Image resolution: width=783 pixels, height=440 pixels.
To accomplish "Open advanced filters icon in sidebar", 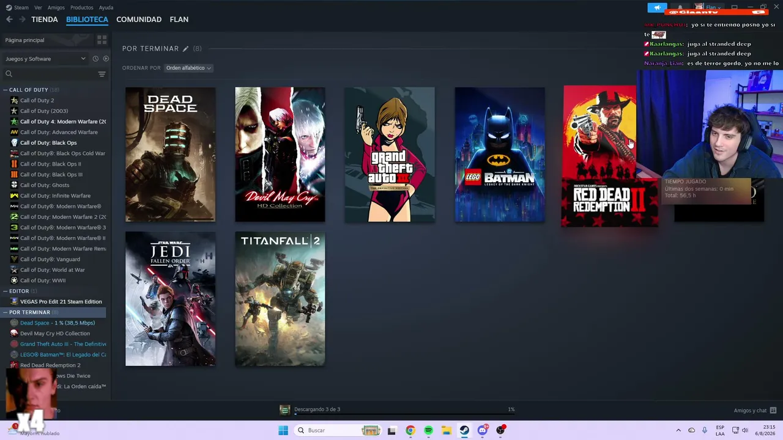I will (x=102, y=74).
